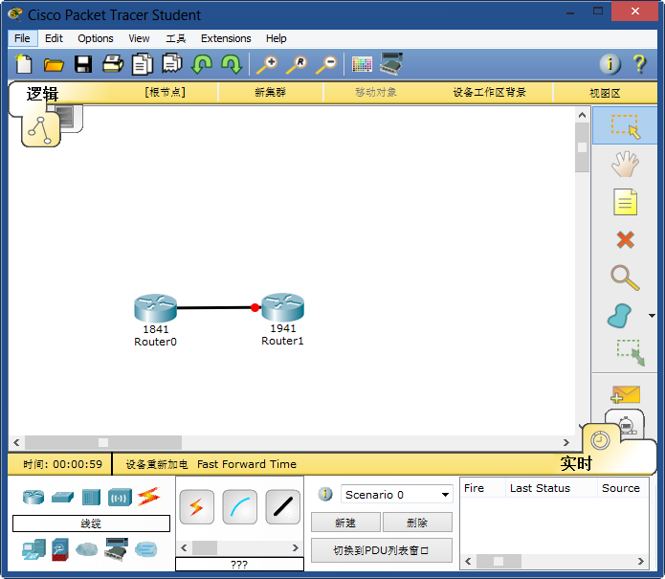Switch to the 实时 mode tab
The height and width of the screenshot is (579, 665).
pyautogui.click(x=575, y=463)
